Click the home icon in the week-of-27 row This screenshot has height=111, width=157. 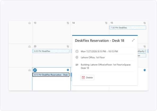[x=29, y=70]
